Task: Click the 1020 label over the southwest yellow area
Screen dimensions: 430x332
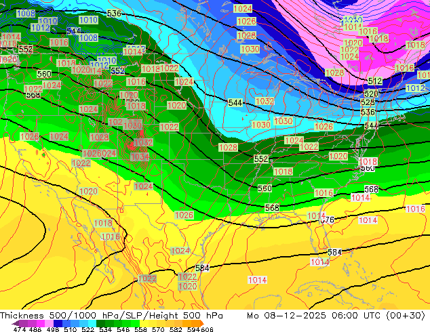Action: (88, 191)
